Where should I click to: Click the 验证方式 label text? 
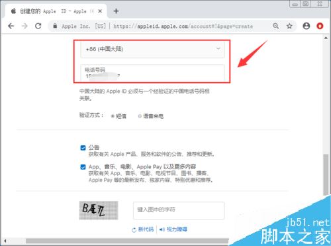91,115
